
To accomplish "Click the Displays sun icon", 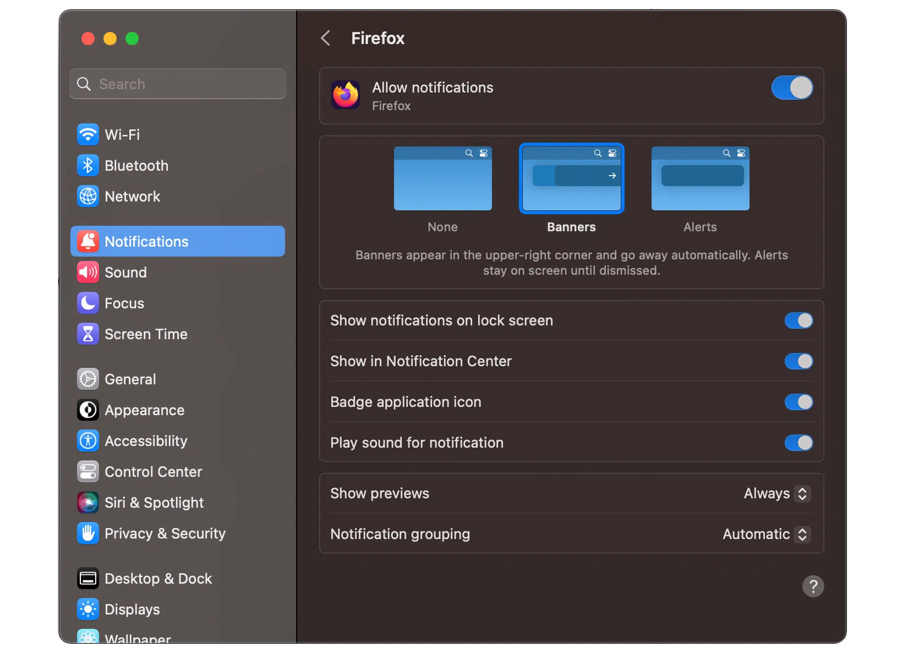I will click(x=88, y=609).
